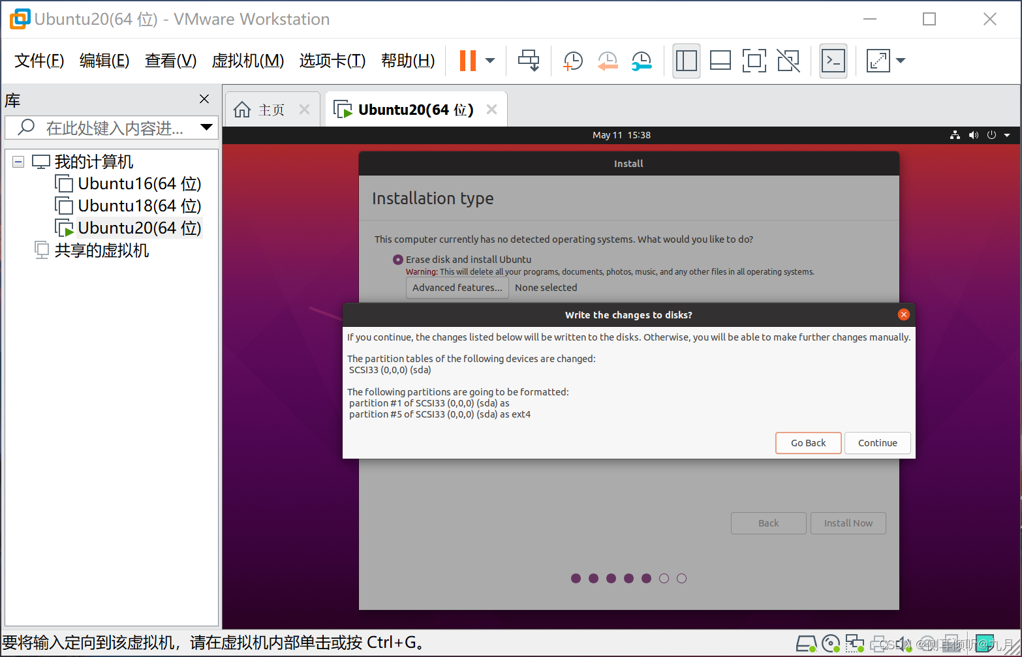The image size is (1022, 657).
Task: Open the library search dropdown arrow
Action: coord(207,127)
